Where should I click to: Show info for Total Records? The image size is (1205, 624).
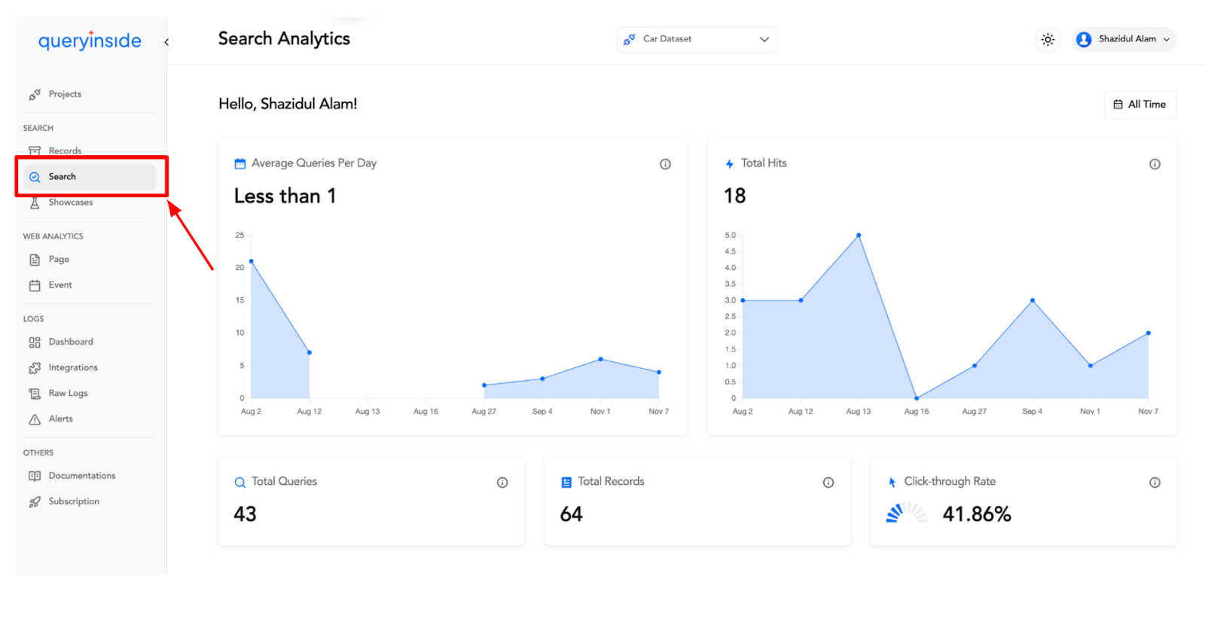tap(828, 482)
